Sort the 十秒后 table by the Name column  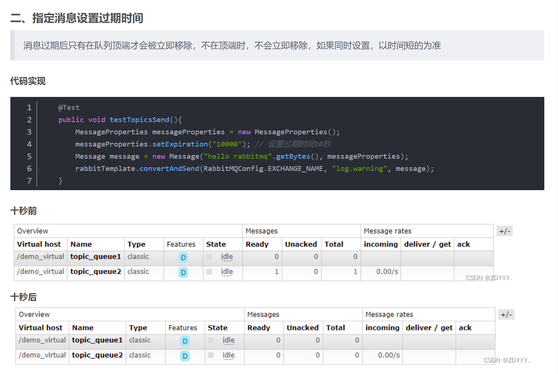coord(83,328)
